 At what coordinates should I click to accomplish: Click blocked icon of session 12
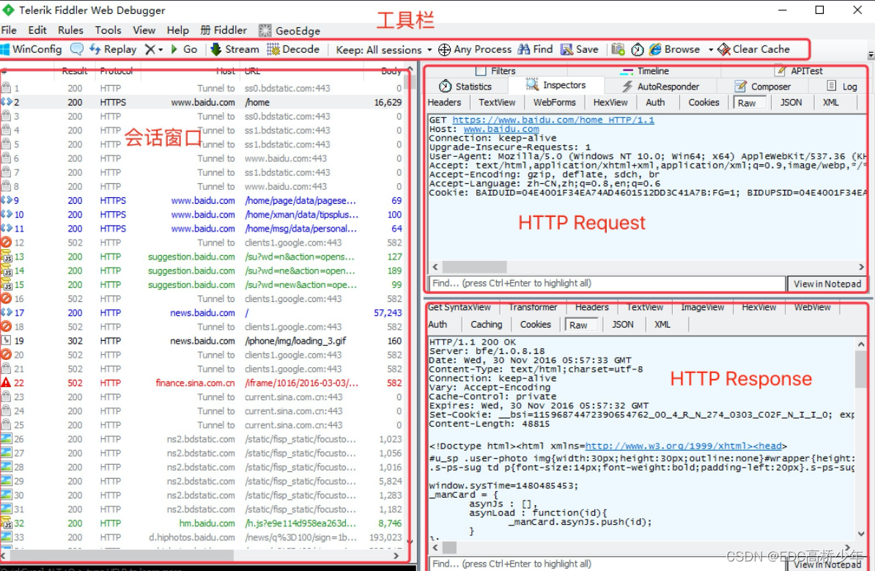coord(6,242)
